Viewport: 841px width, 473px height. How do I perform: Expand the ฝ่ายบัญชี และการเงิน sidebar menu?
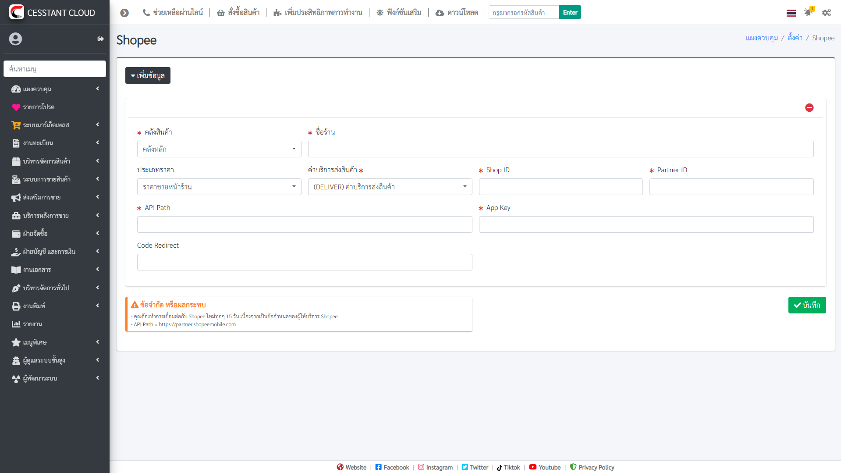point(55,252)
